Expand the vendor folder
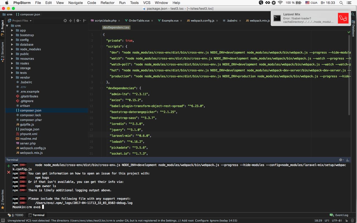This screenshot has width=357, height=223. coord(12,77)
